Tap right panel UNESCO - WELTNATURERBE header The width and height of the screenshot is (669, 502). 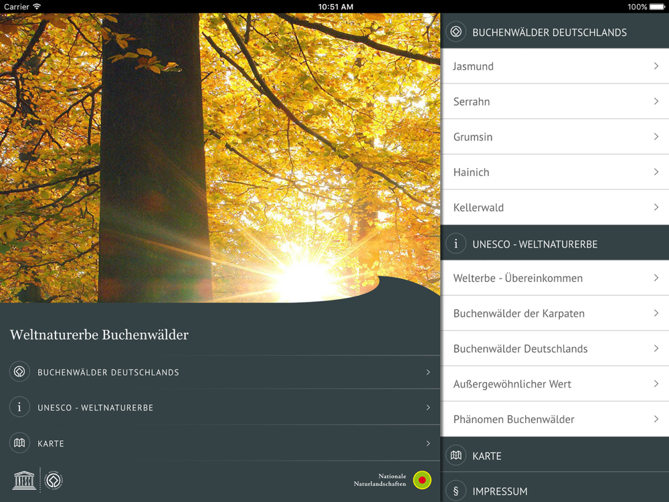pos(555,243)
